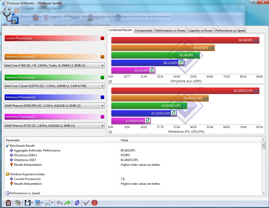Click the red cancel X icon
This screenshot has height=208, width=269.
click(x=95, y=203)
